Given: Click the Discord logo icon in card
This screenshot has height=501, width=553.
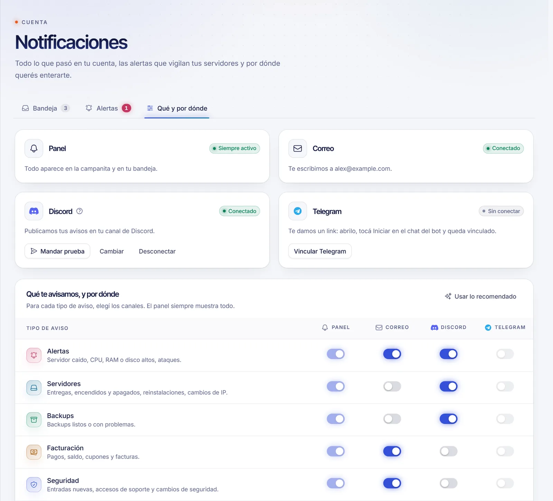Looking at the screenshot, I should pyautogui.click(x=34, y=211).
